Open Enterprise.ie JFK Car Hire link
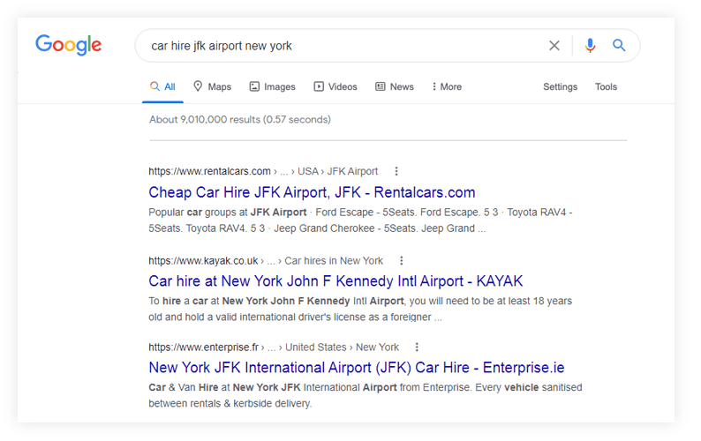The image size is (701, 441). coord(356,368)
